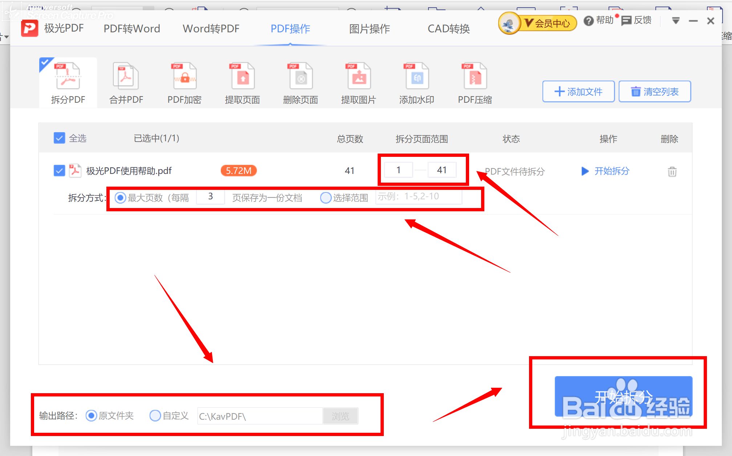
Task: Delete 极光PDF使用帮助.pdf with trash icon
Action: (x=672, y=171)
